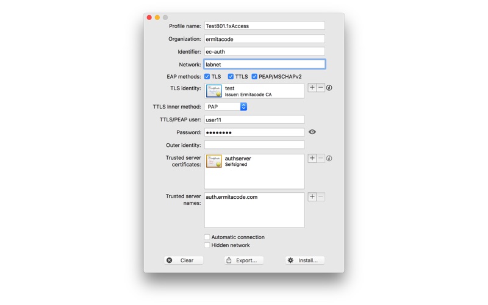Add a trusted server name
Screen dimensions: 488x305
point(312,196)
